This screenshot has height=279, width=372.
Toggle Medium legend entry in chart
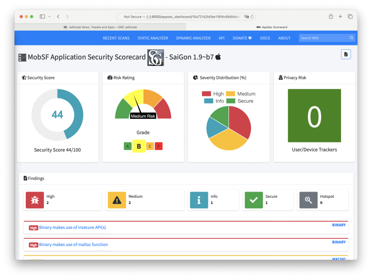[241, 94]
